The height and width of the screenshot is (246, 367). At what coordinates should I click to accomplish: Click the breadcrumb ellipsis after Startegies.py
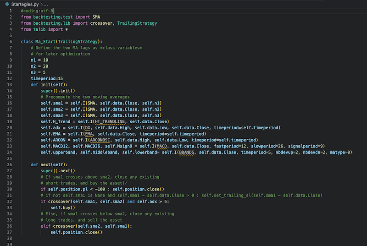(x=46, y=4)
